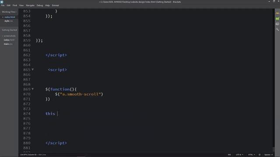Toggle INS insert mode in status bar
The image size is (280, 157).
(x=229, y=155)
